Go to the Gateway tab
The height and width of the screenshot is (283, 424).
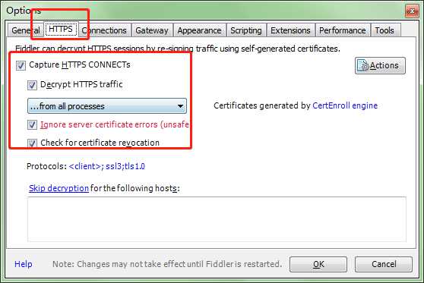coord(152,30)
